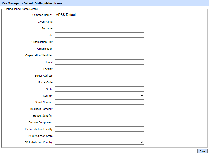Open the Country dropdown
This screenshot has height=154, width=209.
pos(99,96)
